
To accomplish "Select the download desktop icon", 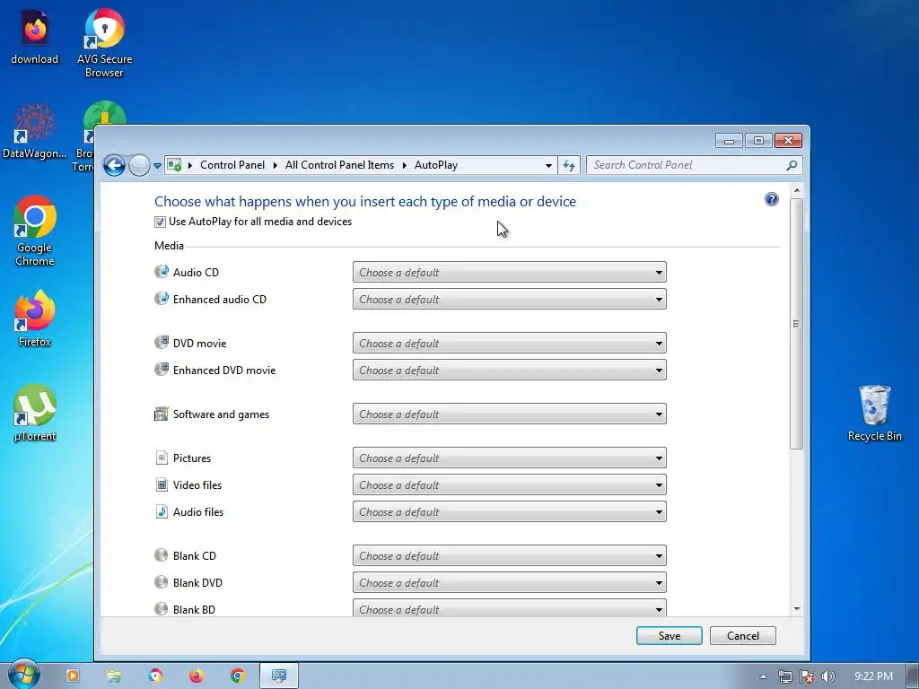I will [x=35, y=36].
